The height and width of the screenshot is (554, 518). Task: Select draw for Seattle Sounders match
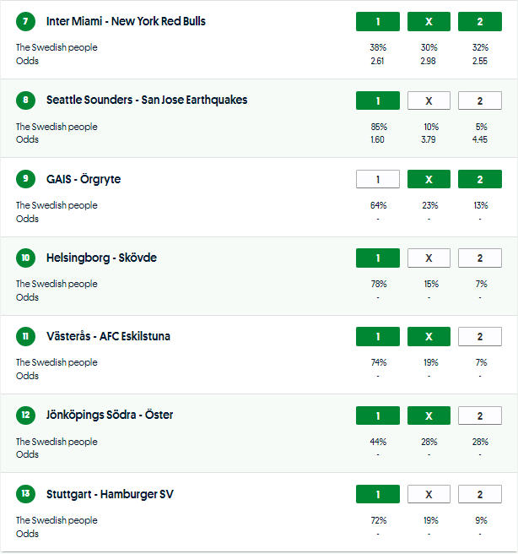[x=429, y=101]
